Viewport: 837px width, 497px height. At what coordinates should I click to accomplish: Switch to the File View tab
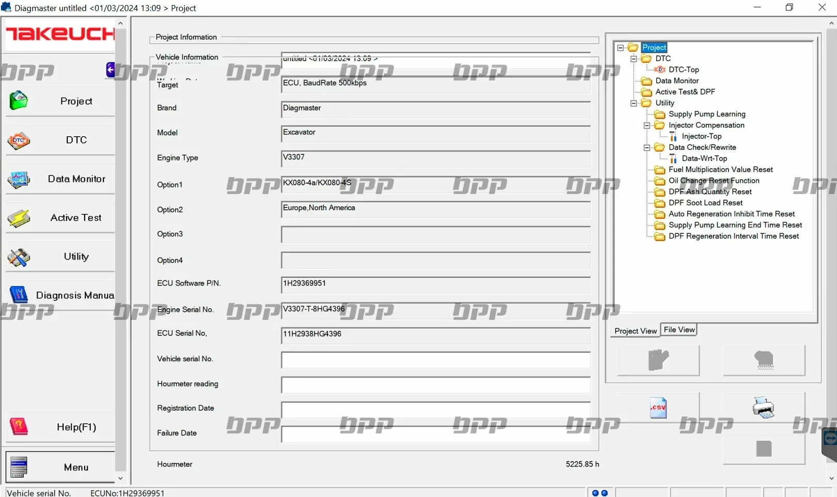679,330
